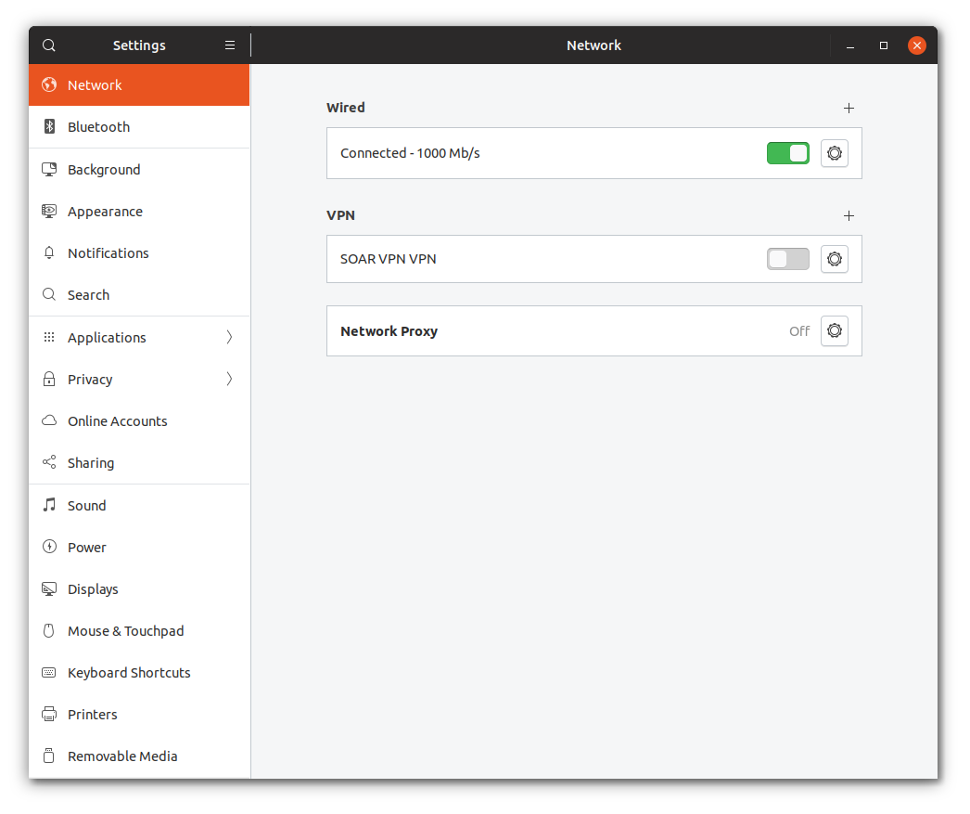This screenshot has width=970, height=814.
Task: Enable the SOAR VPN switch
Action: [x=788, y=259]
